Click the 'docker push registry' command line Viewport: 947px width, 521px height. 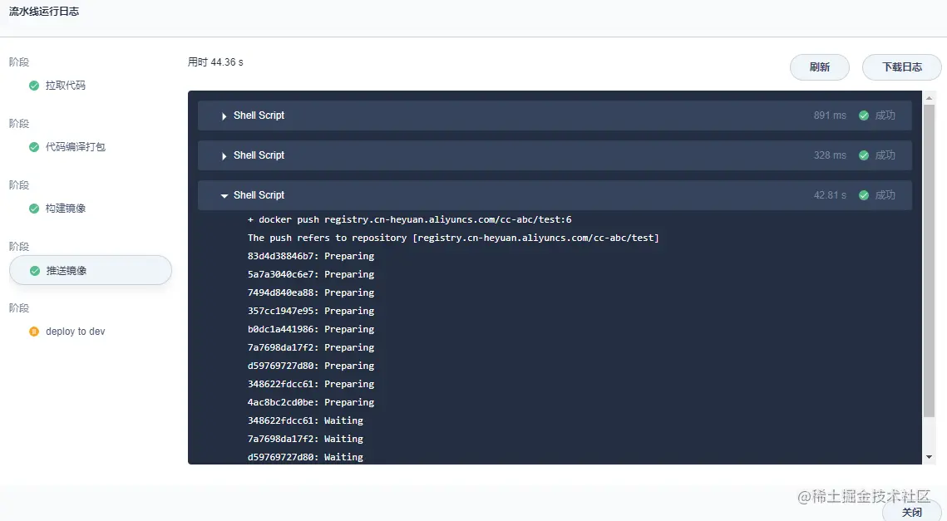pos(410,219)
